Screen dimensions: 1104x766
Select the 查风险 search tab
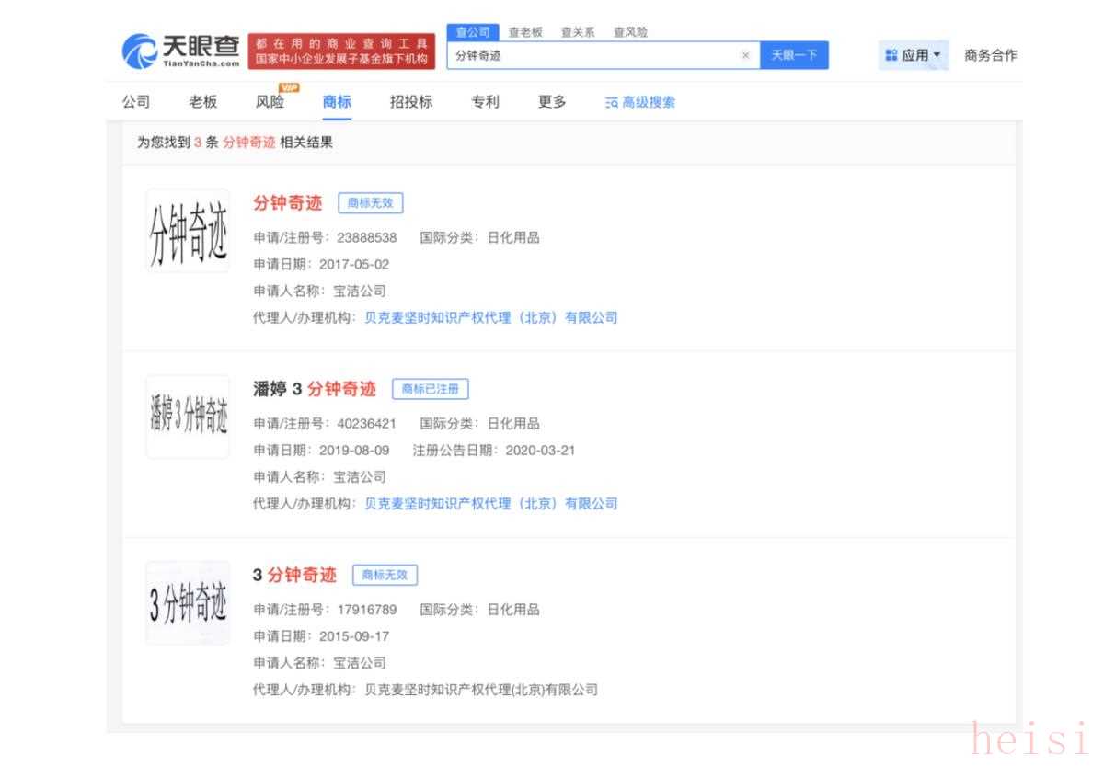(x=630, y=32)
